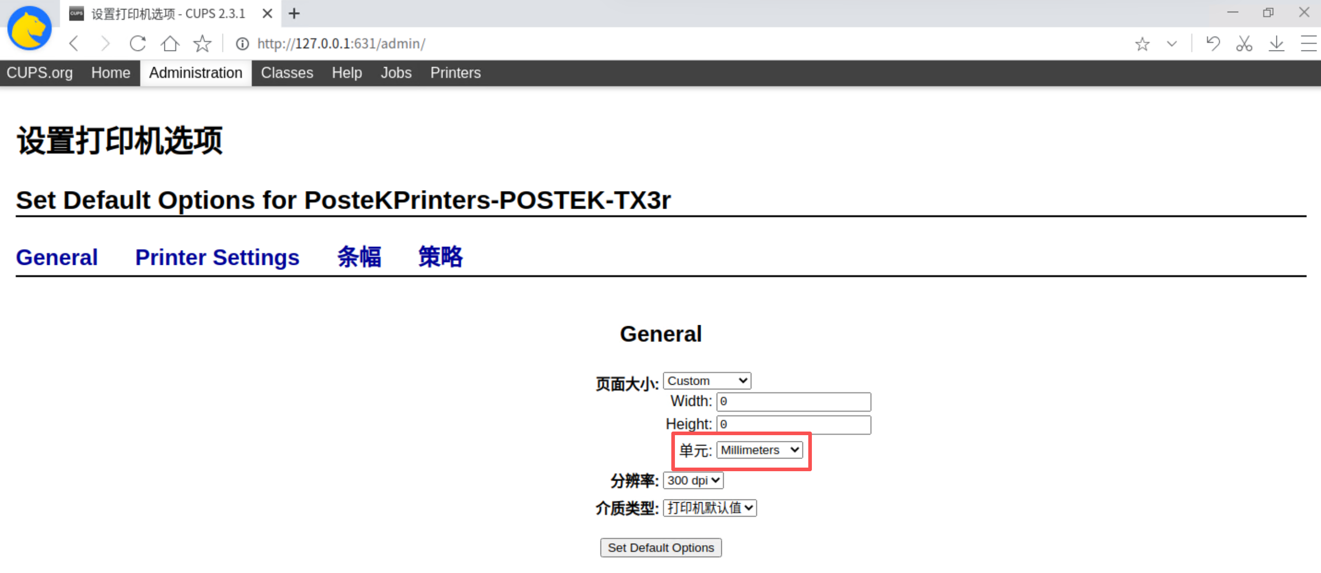
Task: Open the CUPS.org navigation item
Action: 40,73
